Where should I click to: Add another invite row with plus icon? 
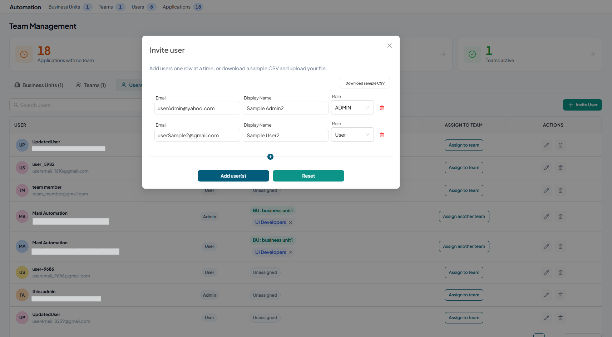pos(270,157)
